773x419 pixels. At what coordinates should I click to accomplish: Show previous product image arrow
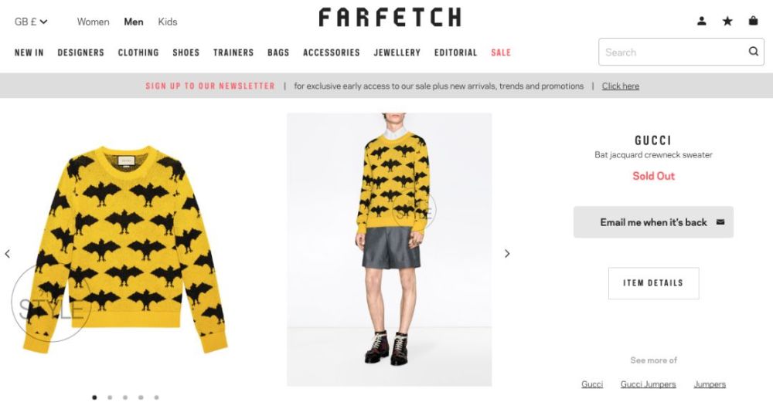point(8,254)
